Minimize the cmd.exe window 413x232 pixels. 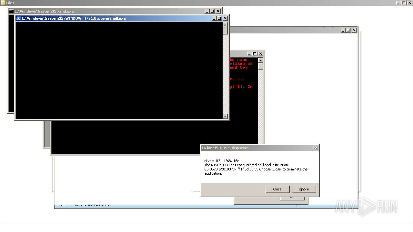[207, 11]
